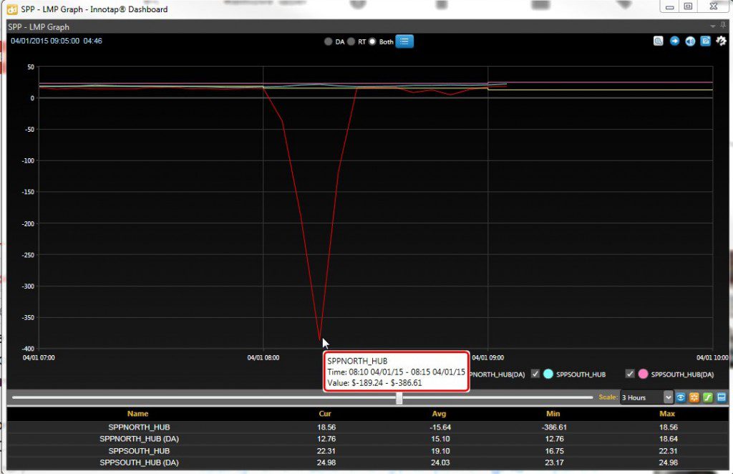Click the blue split-panel icon near Scale

[722, 397]
